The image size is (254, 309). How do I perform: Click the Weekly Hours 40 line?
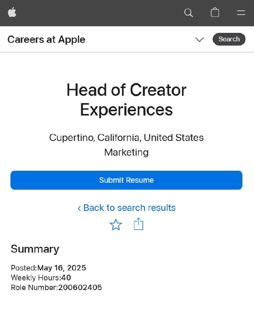[41, 278]
